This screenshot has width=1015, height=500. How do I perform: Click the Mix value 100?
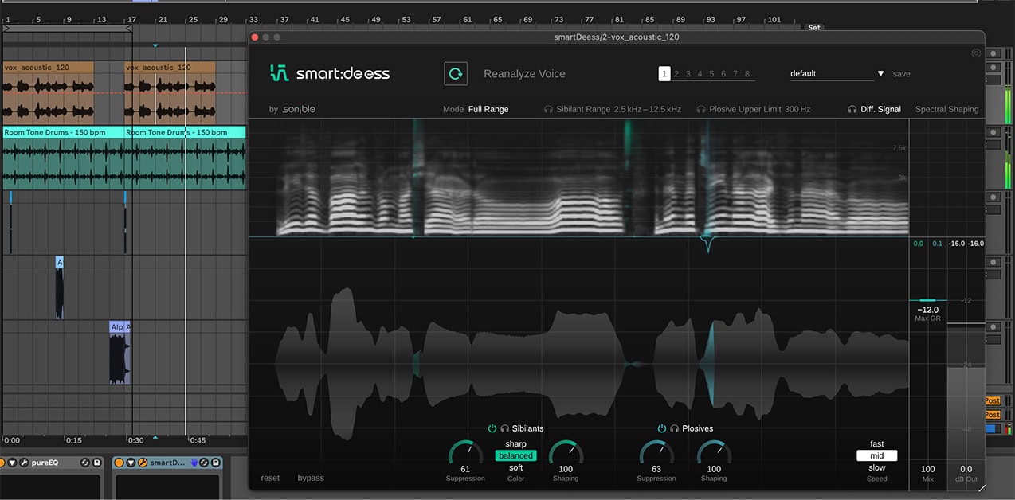tap(927, 469)
